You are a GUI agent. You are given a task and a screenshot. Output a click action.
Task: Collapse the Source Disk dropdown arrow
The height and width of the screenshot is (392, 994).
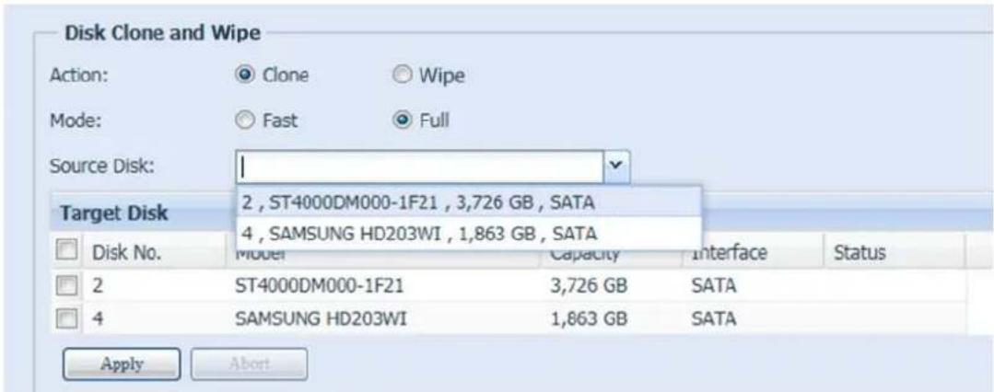click(616, 167)
